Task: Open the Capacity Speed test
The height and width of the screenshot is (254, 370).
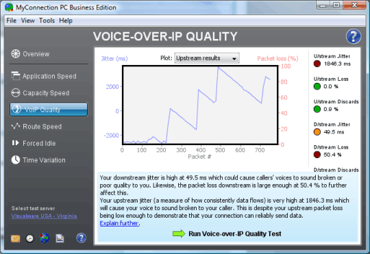Action: coord(40,93)
